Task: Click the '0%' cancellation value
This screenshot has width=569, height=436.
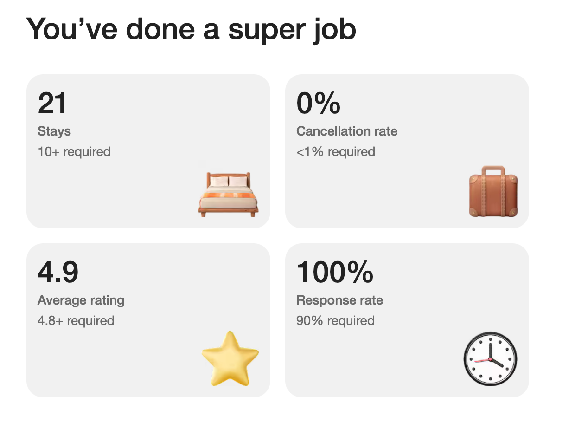Action: point(318,103)
